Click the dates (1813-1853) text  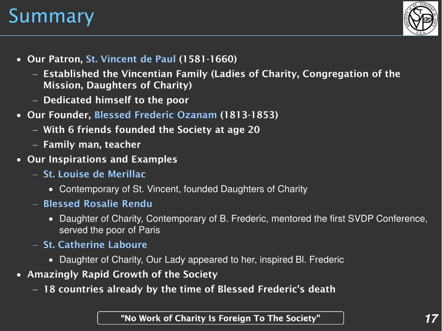pyautogui.click(x=249, y=115)
